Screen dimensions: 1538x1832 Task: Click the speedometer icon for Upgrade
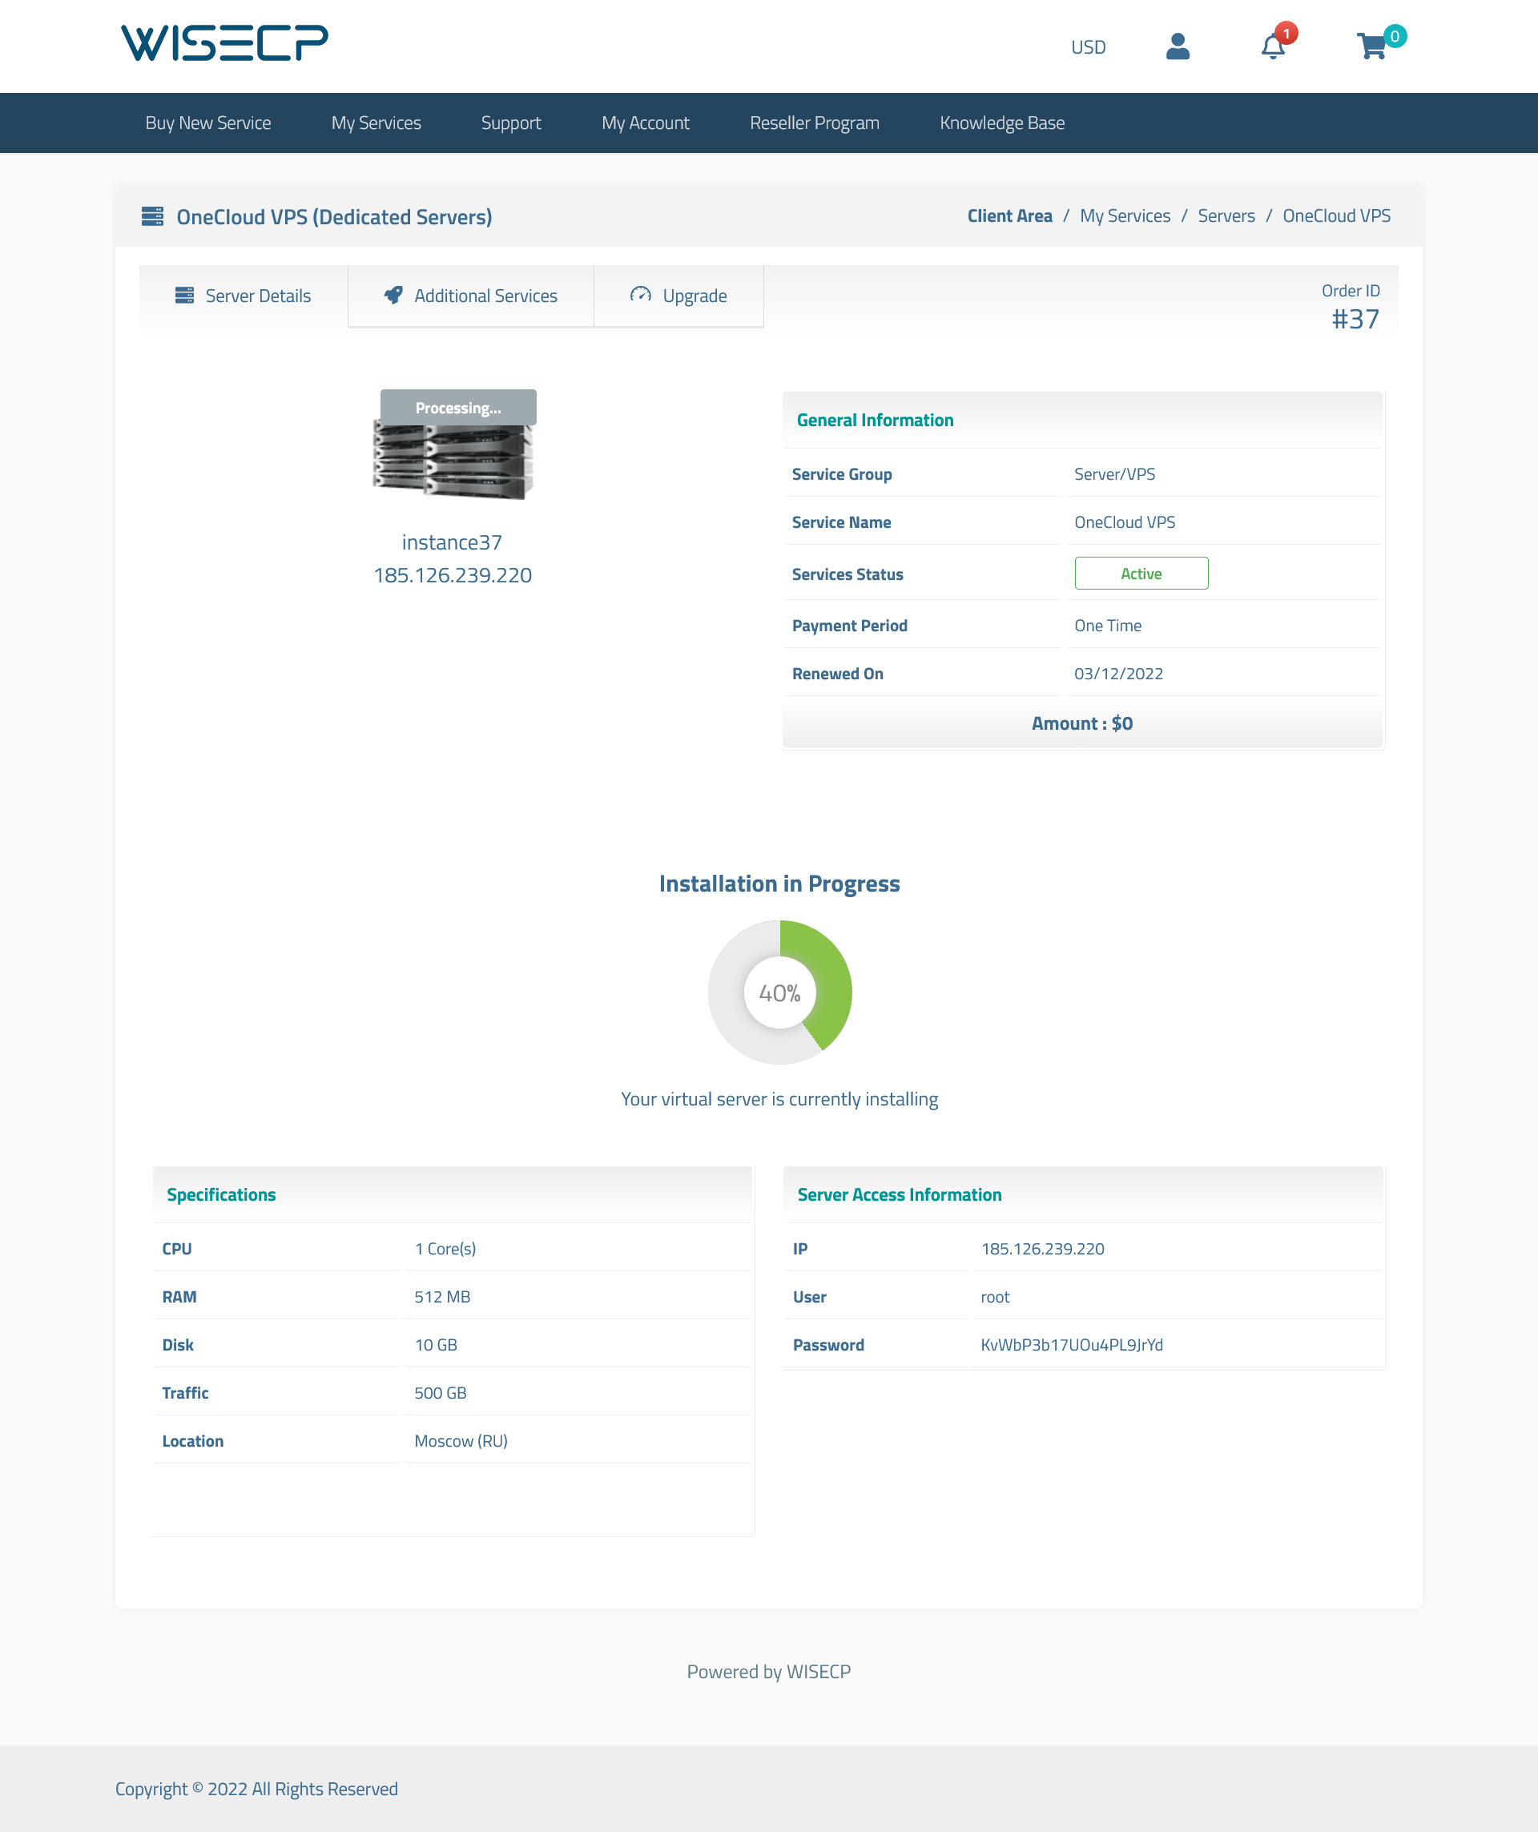(641, 295)
